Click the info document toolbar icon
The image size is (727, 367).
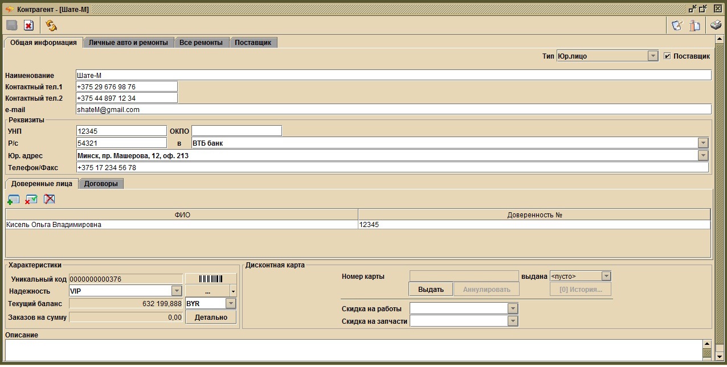pyautogui.click(x=695, y=25)
